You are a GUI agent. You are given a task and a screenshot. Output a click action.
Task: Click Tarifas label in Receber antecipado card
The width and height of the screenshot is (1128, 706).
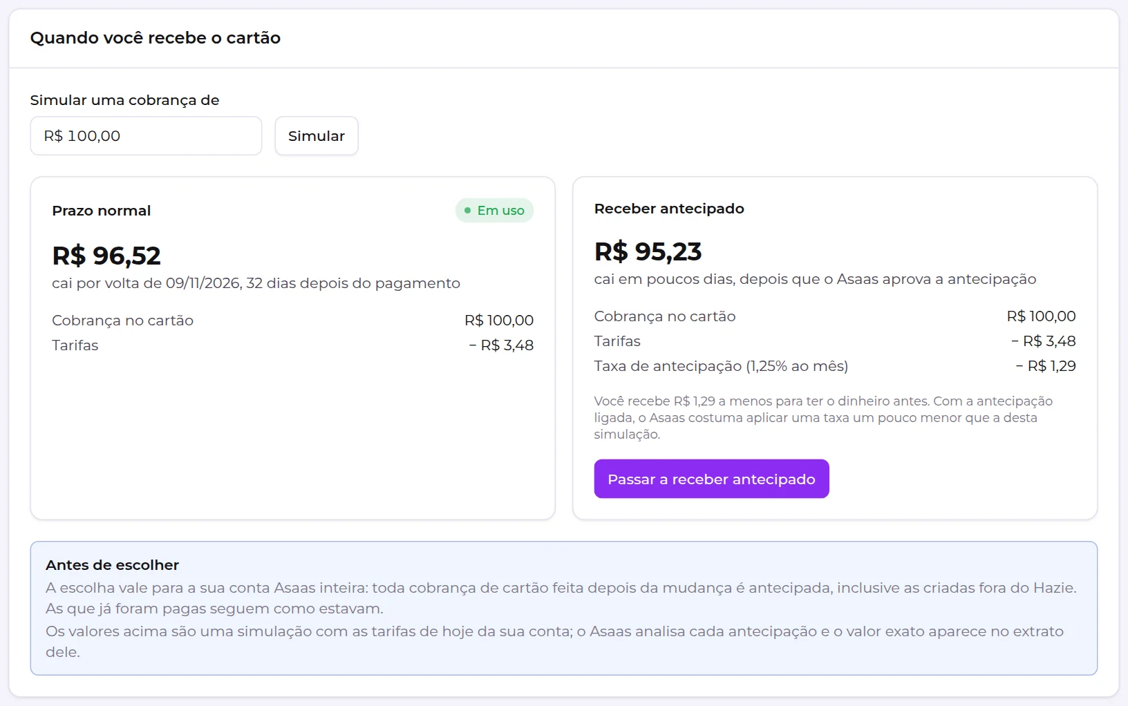click(x=617, y=341)
